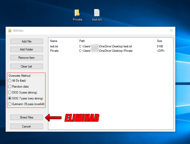Screen dimensions: 190x144
Task: Choose Gutmann 35 pass (overkill) option
Action: 26,104
